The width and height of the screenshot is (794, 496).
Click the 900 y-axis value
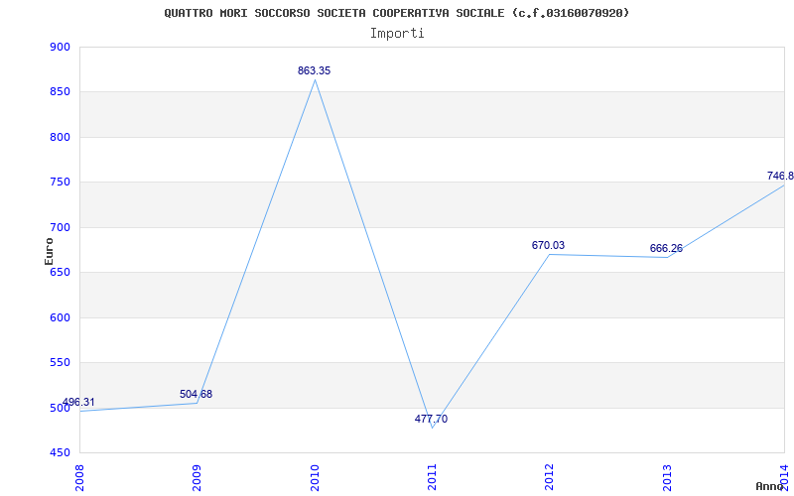[x=60, y=47]
